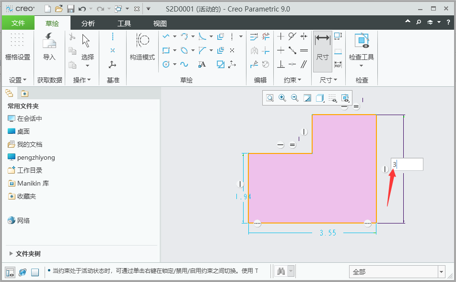The height and width of the screenshot is (282, 456).
Task: Apply the Perpendicular constraint
Action: (x=281, y=64)
